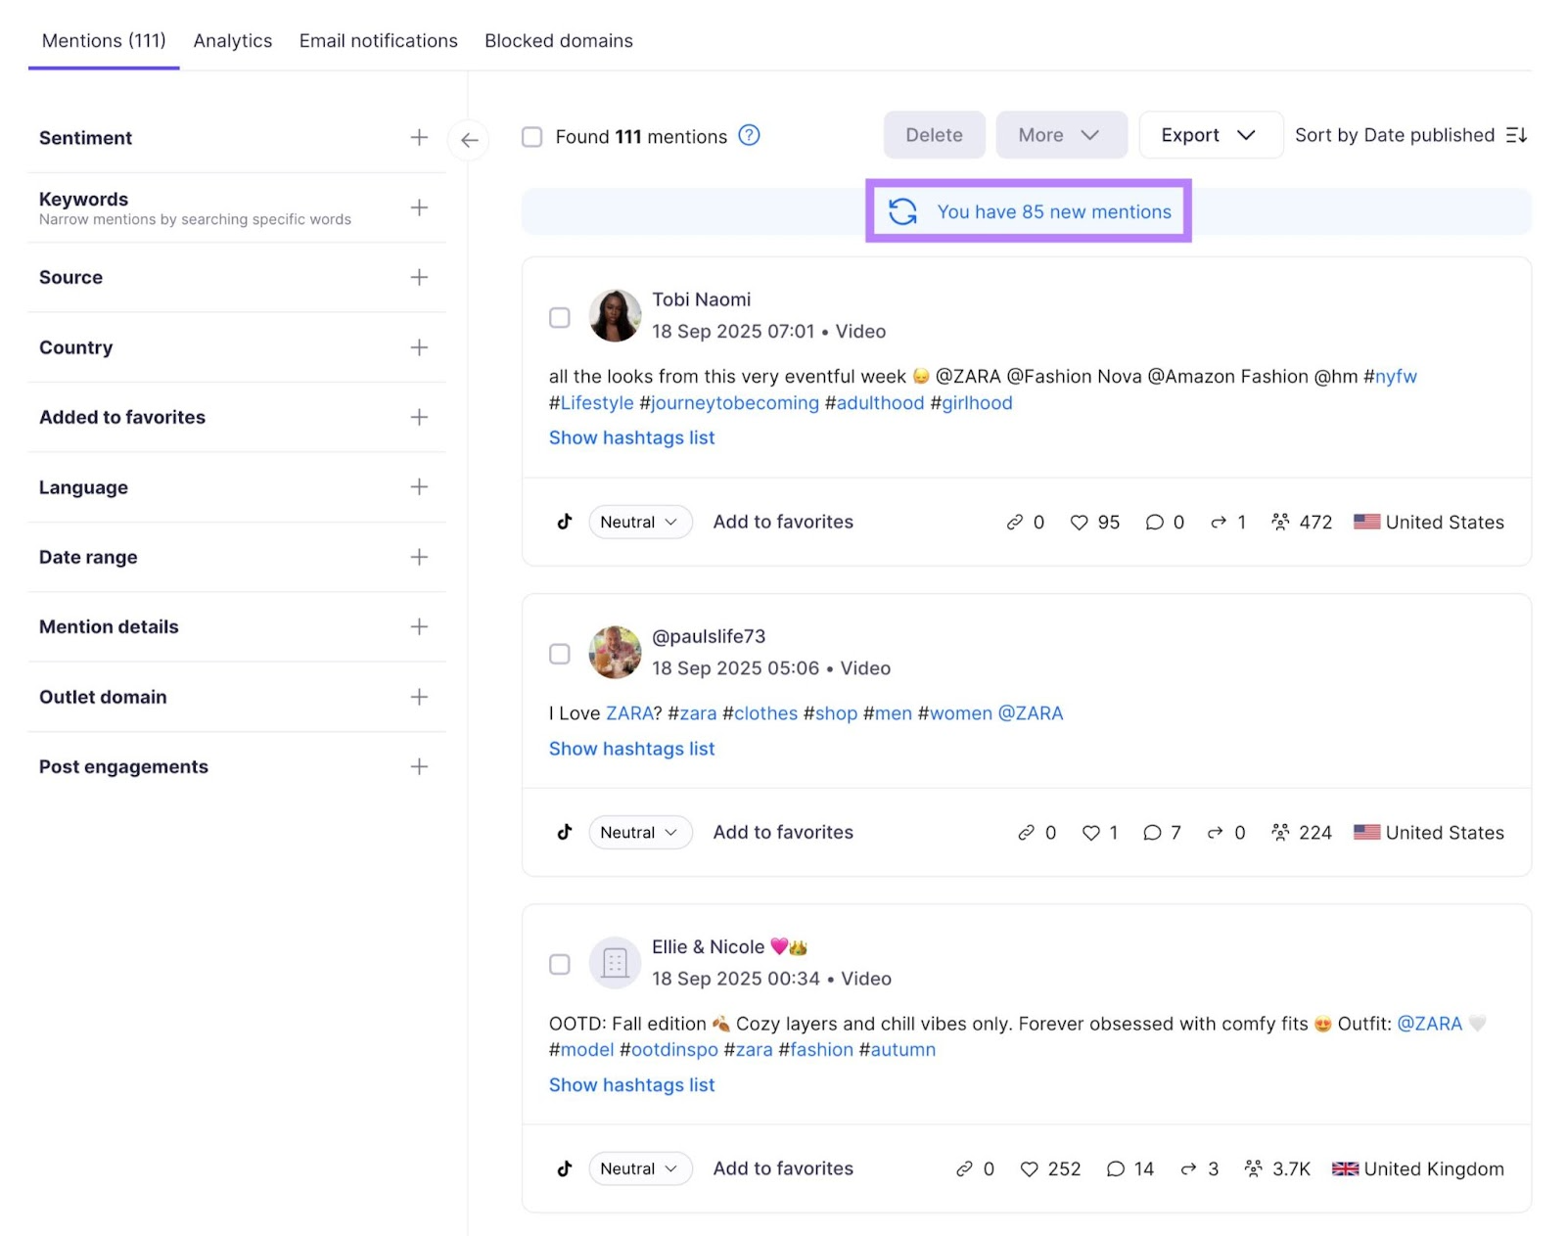Toggle the sort order icon next to Date published

click(1515, 135)
